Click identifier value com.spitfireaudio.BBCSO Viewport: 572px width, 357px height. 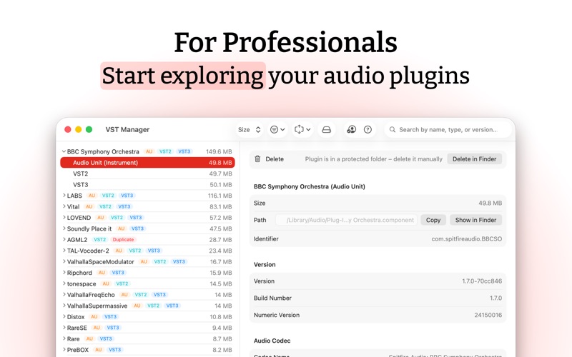pos(467,239)
